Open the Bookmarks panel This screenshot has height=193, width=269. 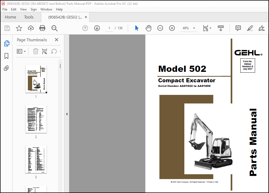[6, 56]
